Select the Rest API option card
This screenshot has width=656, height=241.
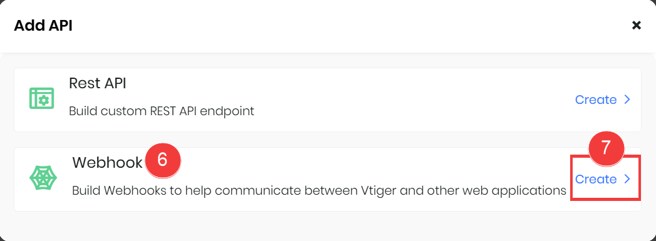tap(328, 100)
